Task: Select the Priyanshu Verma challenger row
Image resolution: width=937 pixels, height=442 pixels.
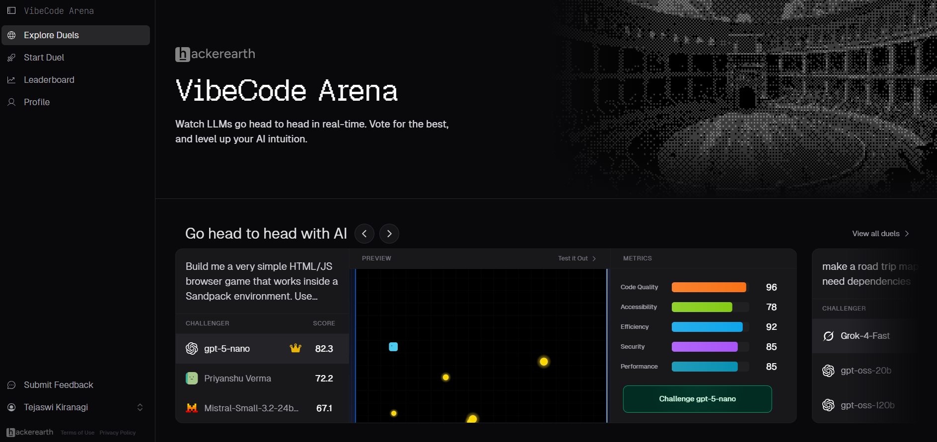Action: click(x=262, y=378)
